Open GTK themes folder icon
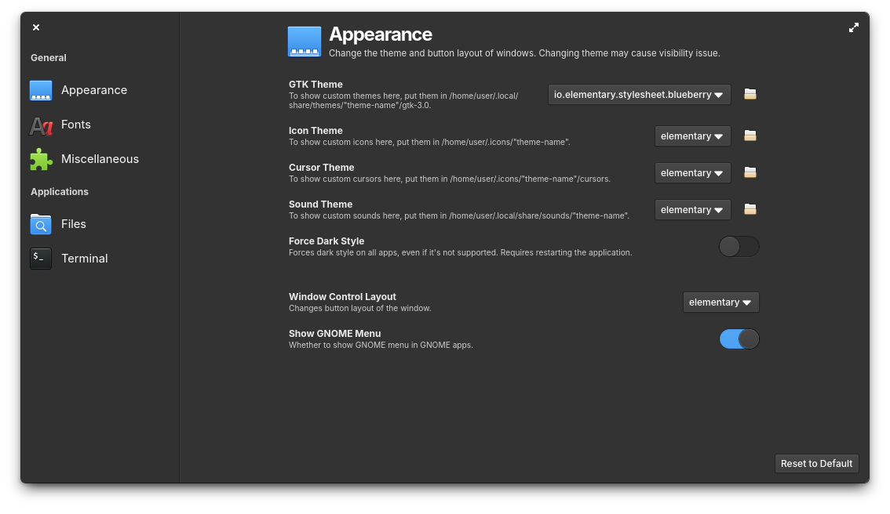The image size is (890, 514). (750, 94)
